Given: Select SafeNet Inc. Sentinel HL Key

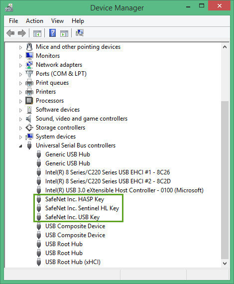Looking at the screenshot, I should pos(82,208).
